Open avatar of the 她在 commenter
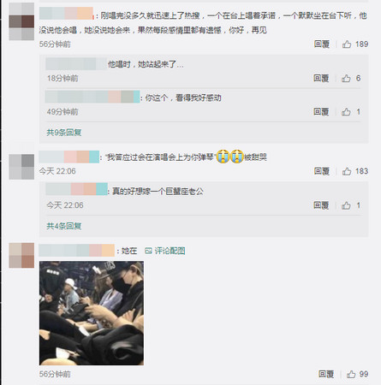The image size is (381, 385). point(21,255)
